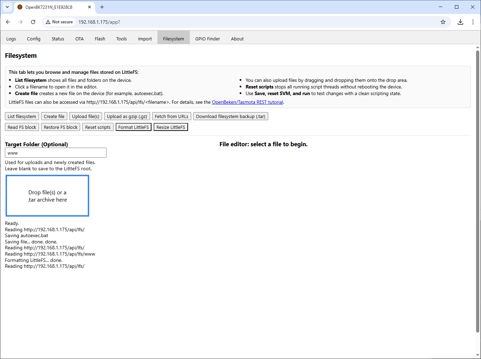Click the 'Saving file... done. done.' log line
This screenshot has height=359, width=481.
[31, 242]
